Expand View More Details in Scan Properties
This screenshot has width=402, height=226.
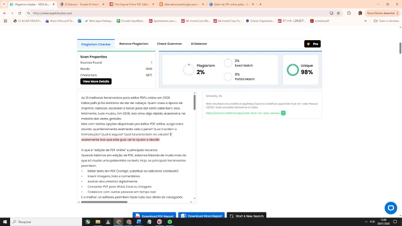pyautogui.click(x=95, y=81)
